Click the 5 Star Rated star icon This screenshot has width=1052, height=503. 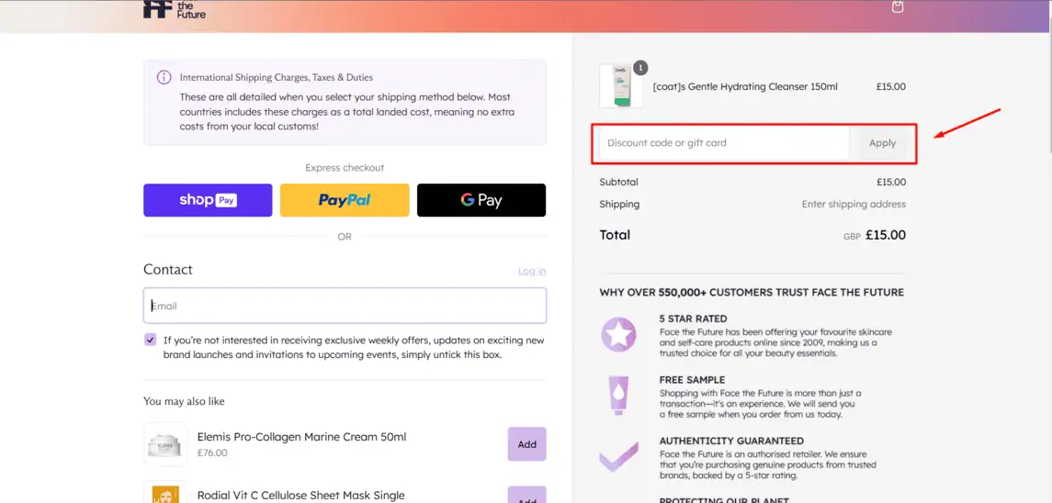click(x=618, y=334)
